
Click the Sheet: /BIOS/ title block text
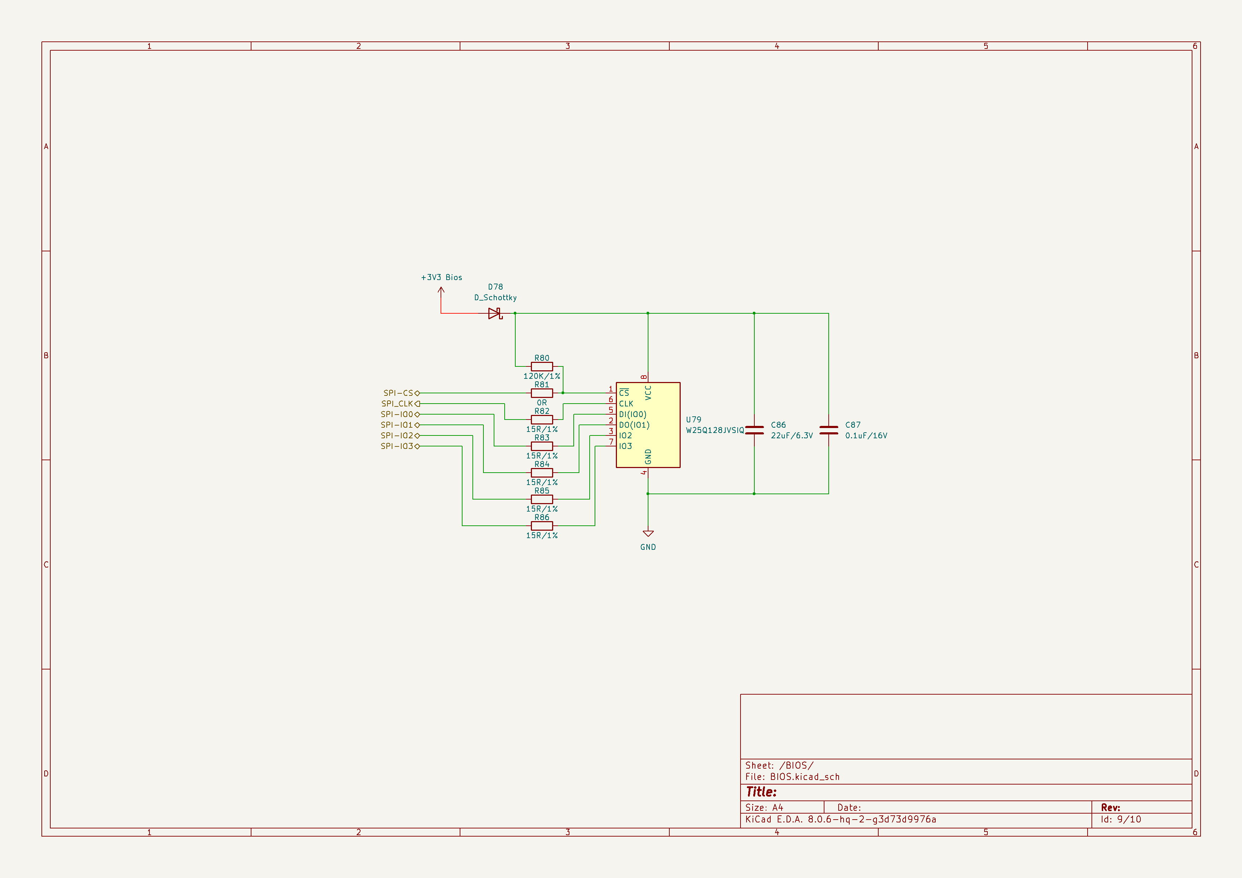779,765
